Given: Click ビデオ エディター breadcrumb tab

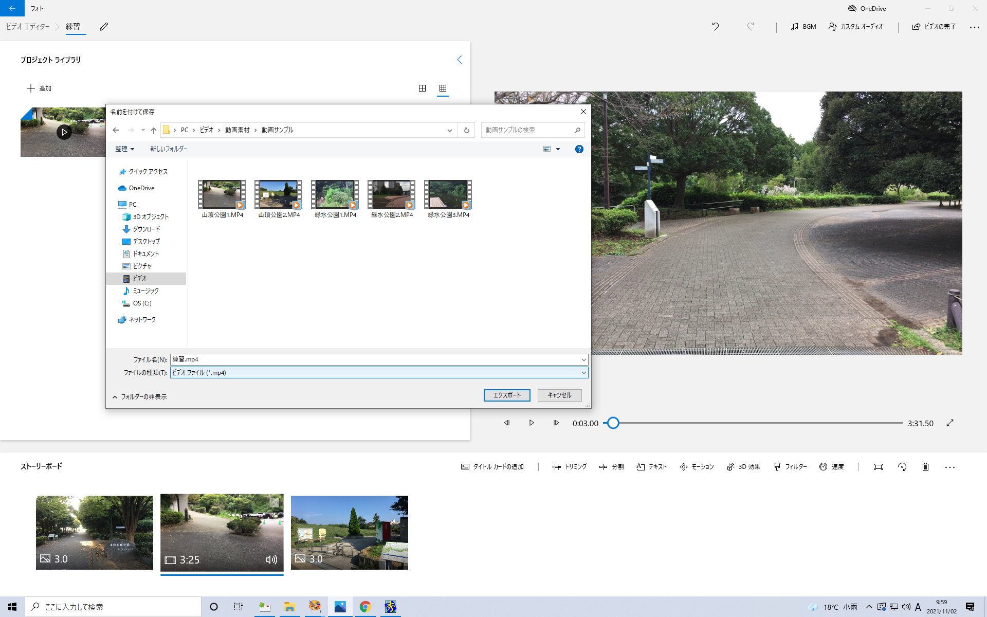Looking at the screenshot, I should click(x=28, y=27).
